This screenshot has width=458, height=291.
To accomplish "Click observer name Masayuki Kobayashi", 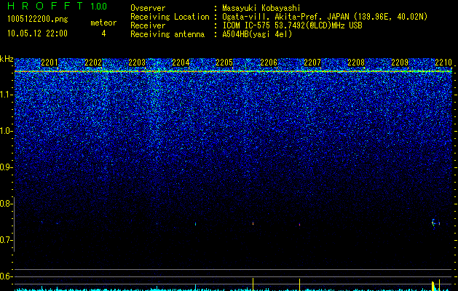I will (x=261, y=8).
